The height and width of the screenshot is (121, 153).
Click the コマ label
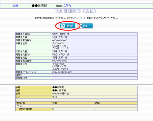click(x=17, y=97)
